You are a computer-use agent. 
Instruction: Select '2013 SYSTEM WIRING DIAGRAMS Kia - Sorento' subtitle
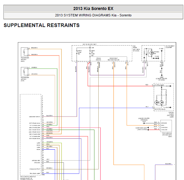(x=93, y=15)
